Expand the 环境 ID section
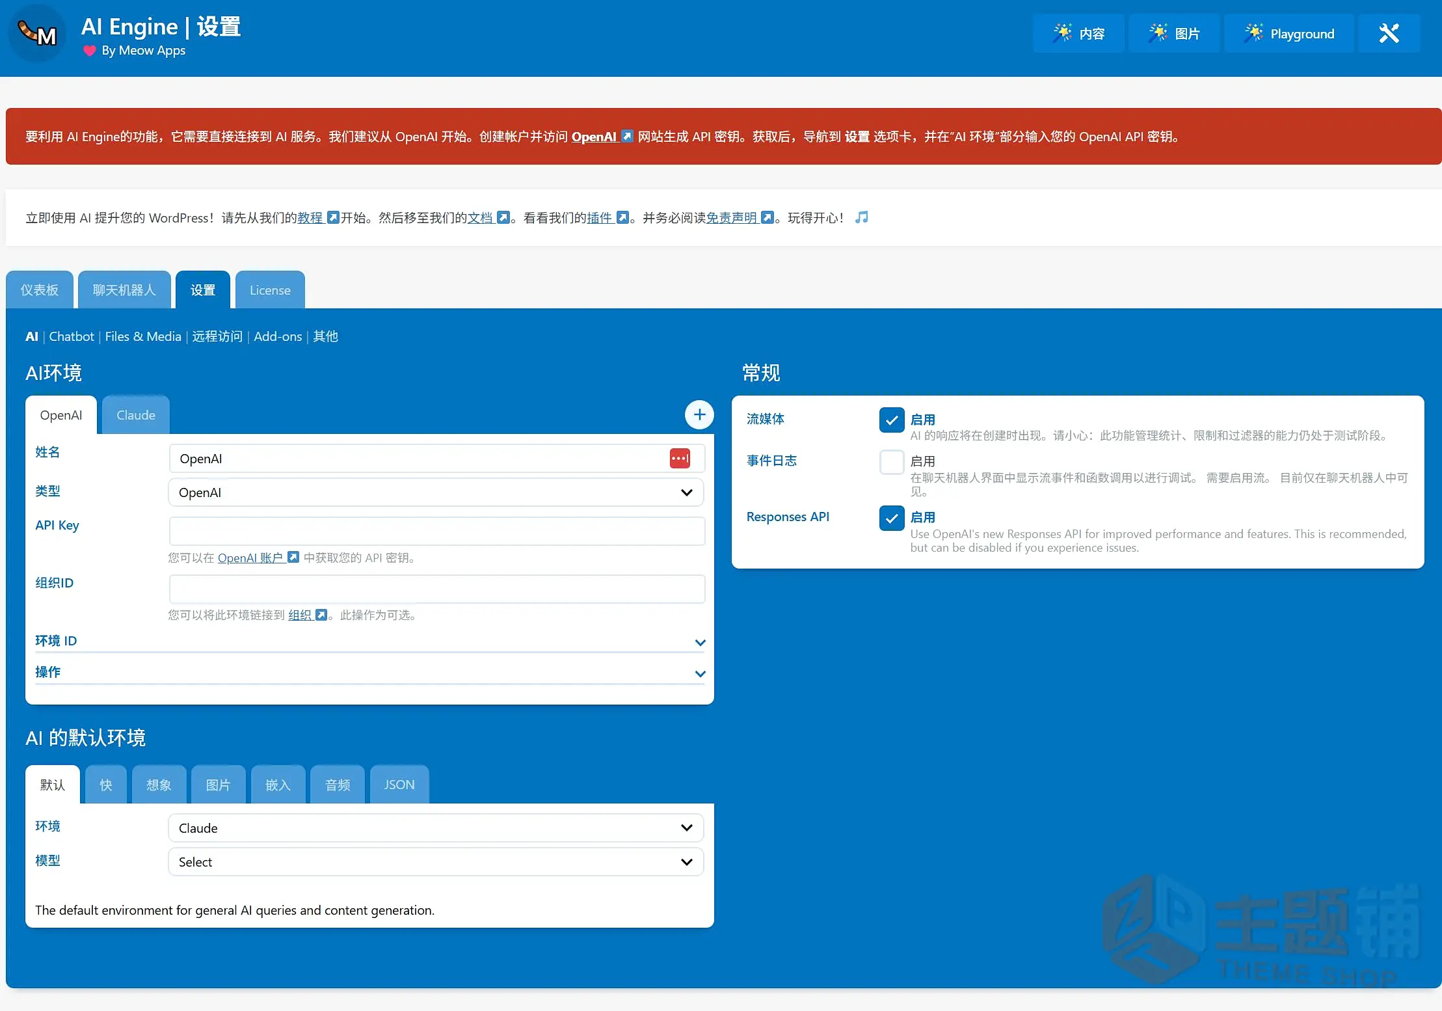 tap(370, 641)
